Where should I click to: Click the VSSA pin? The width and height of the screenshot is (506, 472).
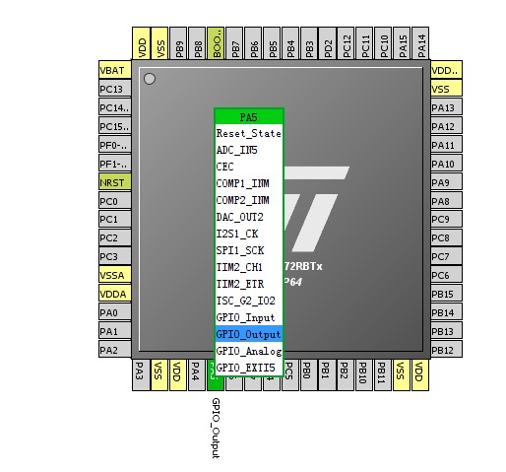point(115,275)
